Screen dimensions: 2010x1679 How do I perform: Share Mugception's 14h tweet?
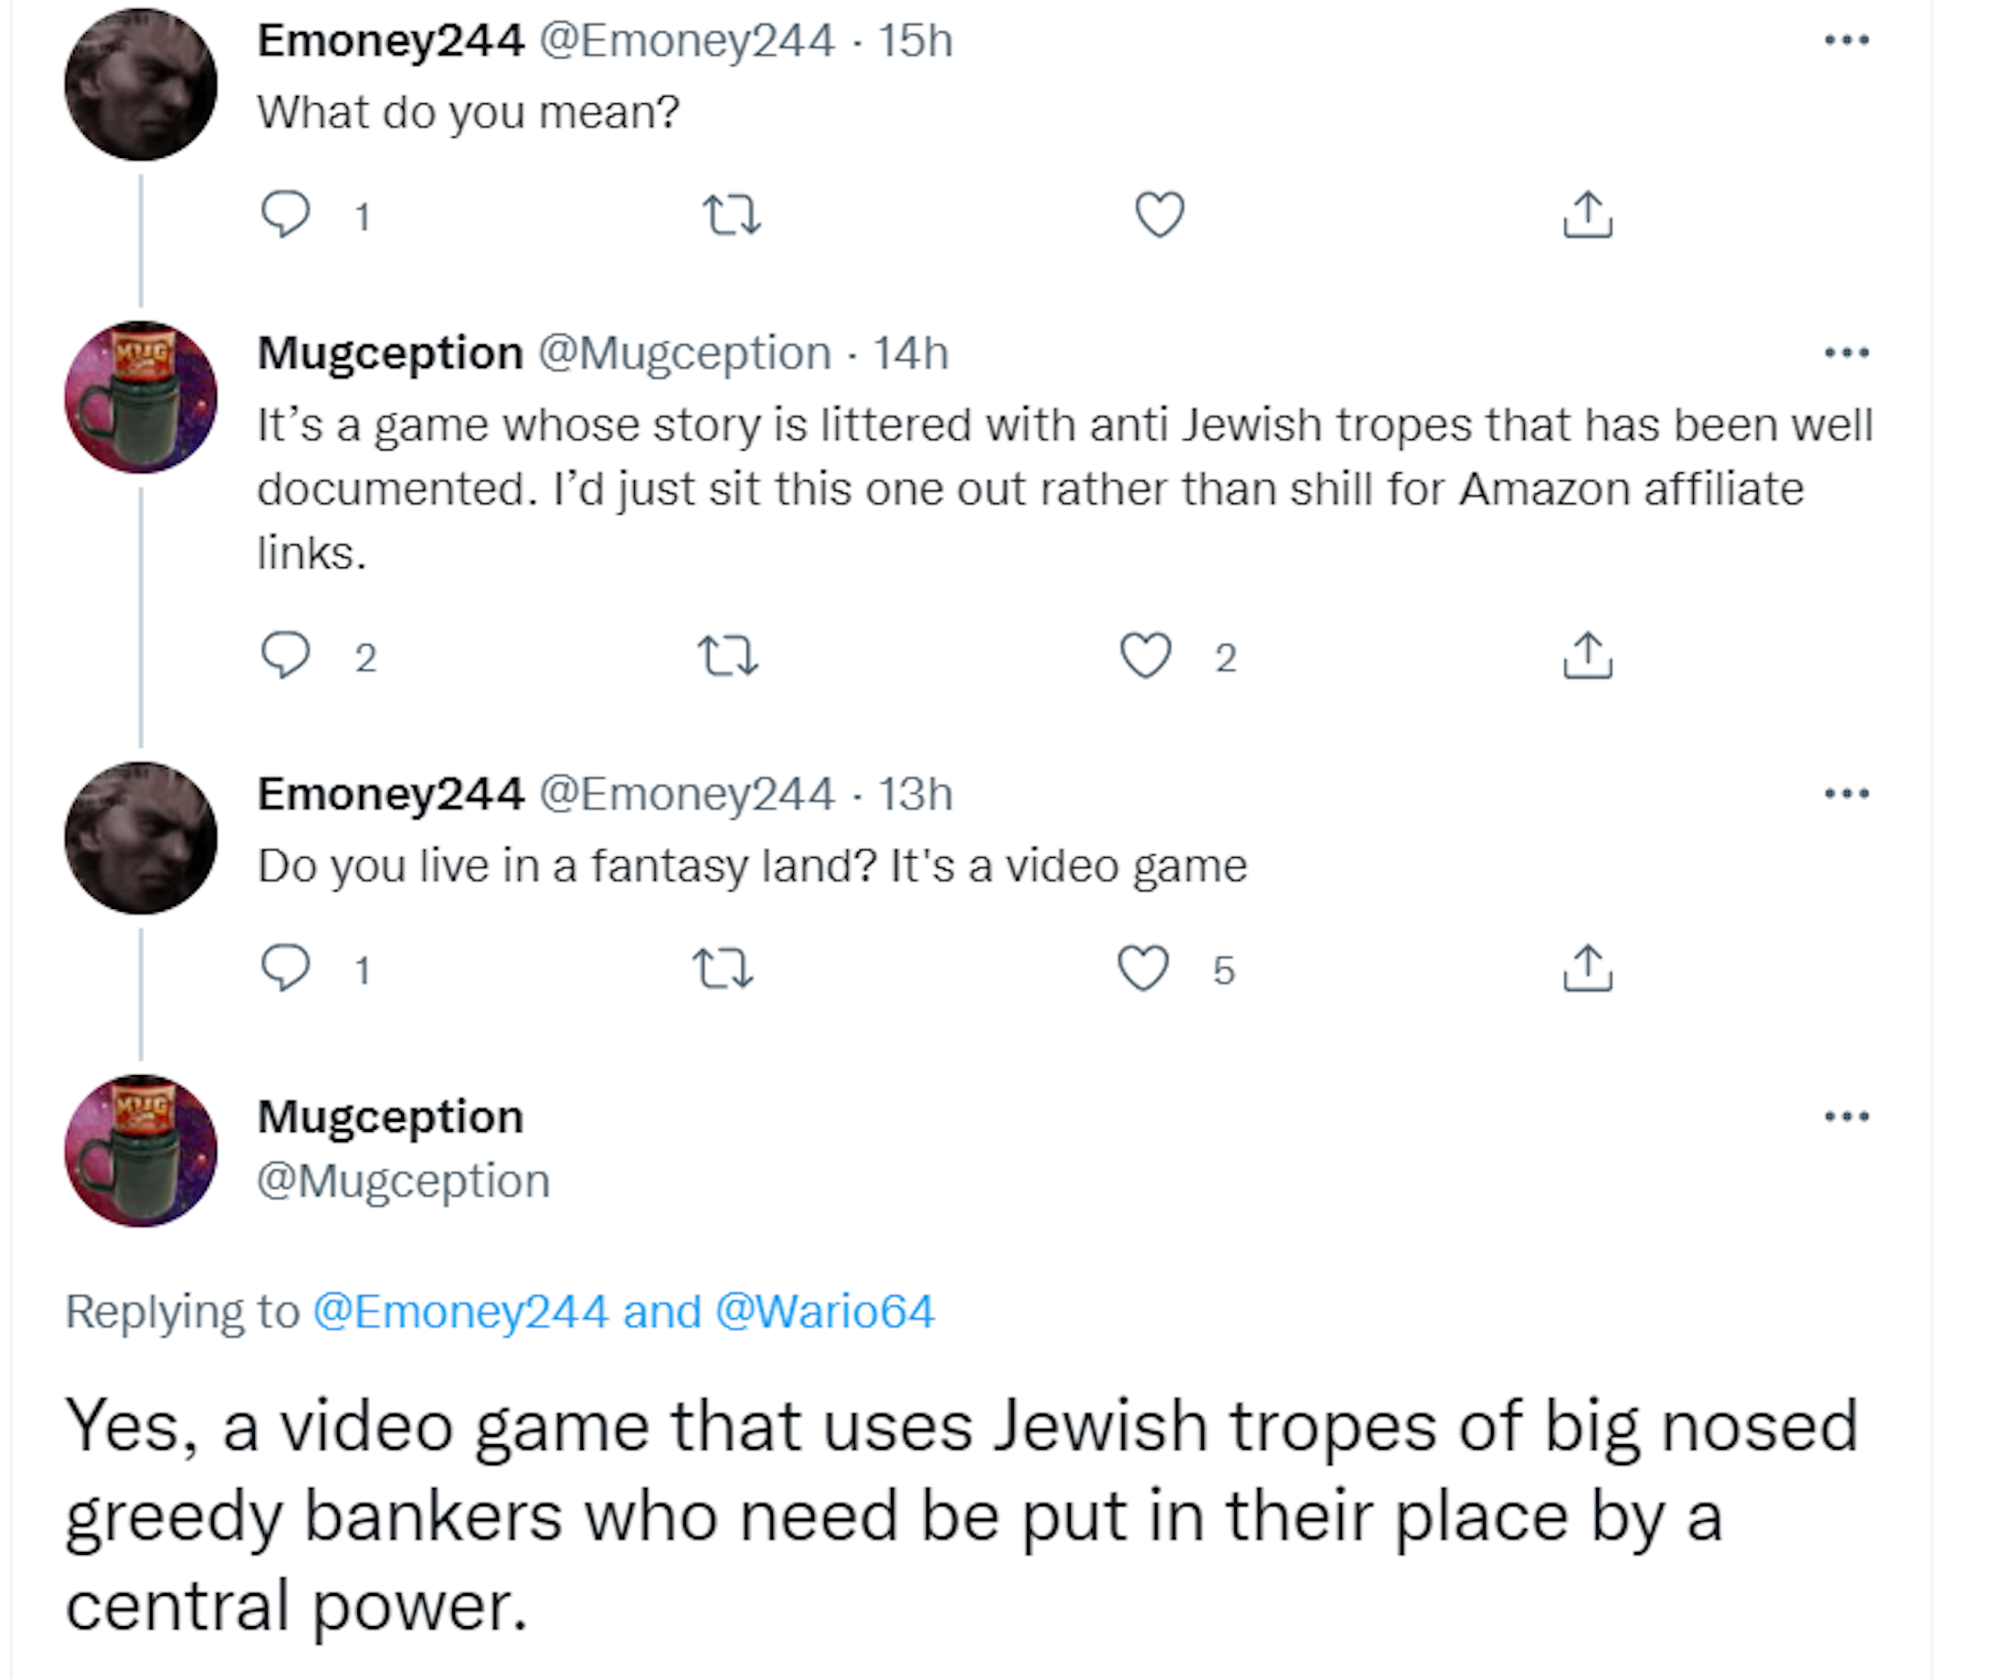click(1587, 657)
